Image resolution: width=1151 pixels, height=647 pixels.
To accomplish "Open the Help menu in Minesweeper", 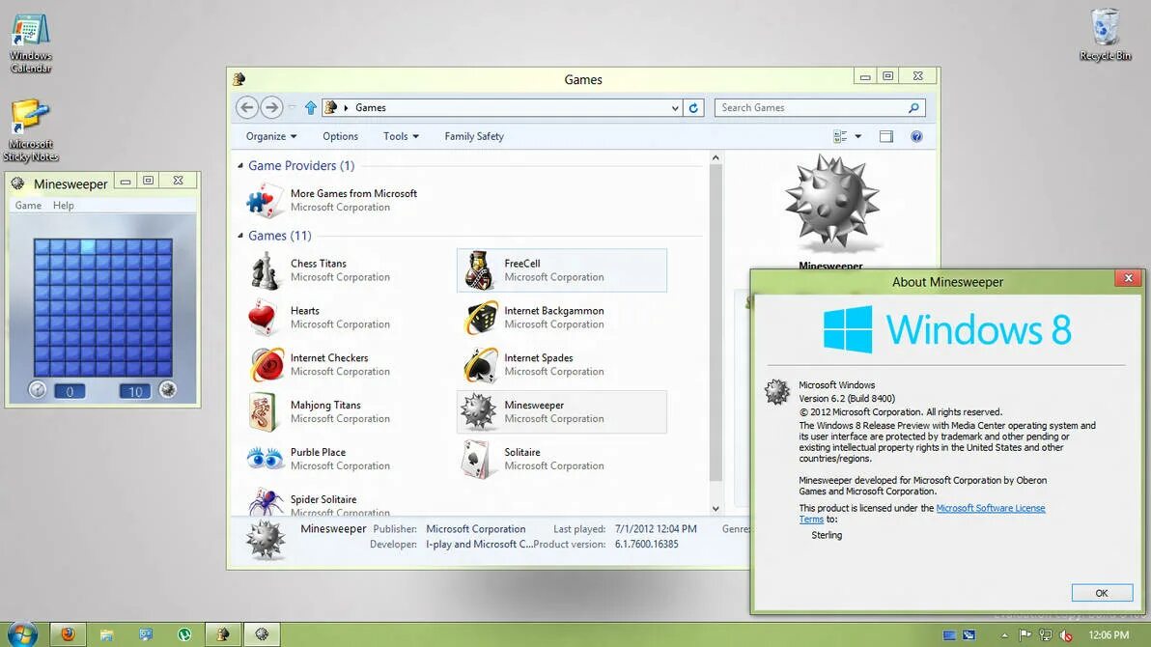I will (x=63, y=206).
